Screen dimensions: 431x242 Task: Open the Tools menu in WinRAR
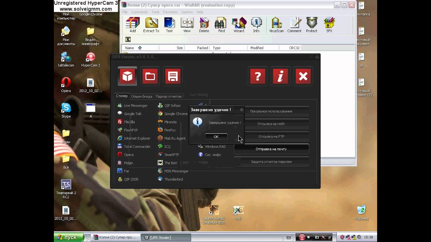pos(155,12)
